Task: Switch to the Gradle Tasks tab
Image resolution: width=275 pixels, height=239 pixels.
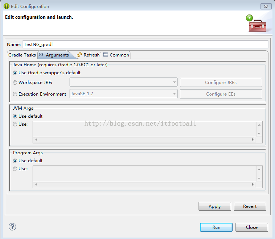Action: (x=22, y=55)
